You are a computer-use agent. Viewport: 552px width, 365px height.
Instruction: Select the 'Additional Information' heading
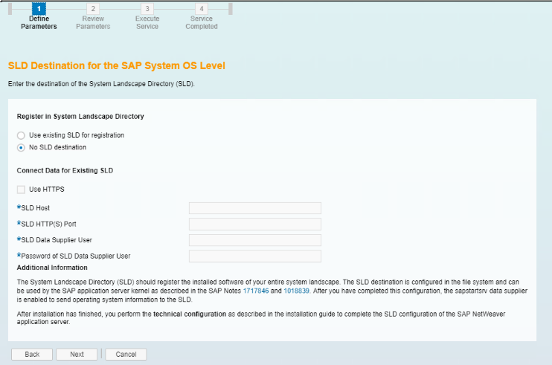tap(52, 268)
